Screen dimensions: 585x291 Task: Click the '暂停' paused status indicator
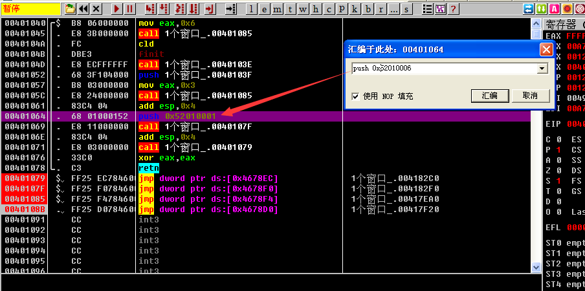[30, 8]
